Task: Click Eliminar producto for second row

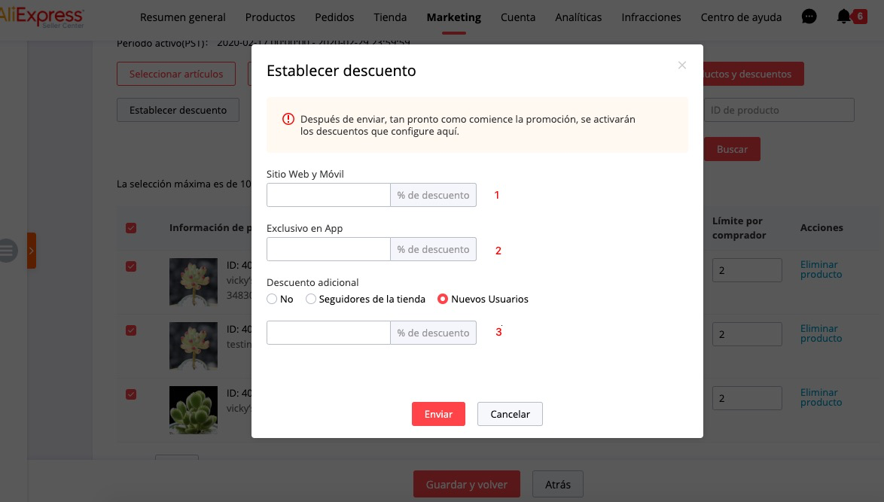Action: 821,333
